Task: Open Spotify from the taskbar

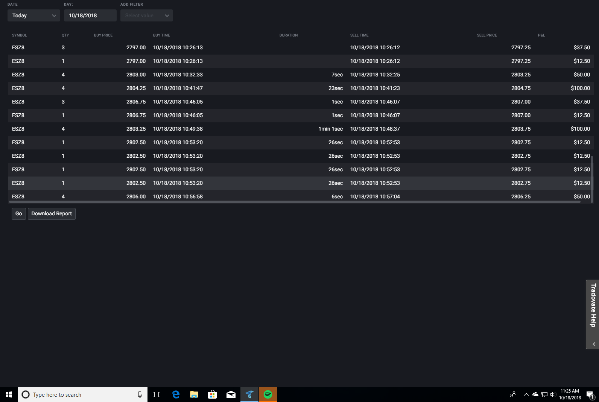Action: coord(268,394)
